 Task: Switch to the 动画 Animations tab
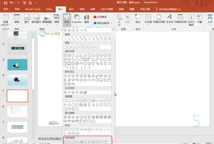coord(93,9)
